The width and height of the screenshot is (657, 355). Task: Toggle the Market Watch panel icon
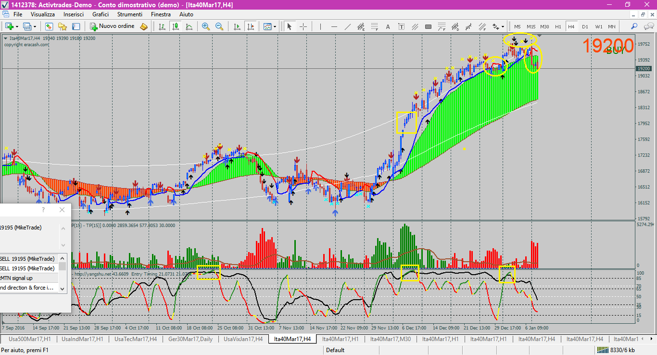click(x=49, y=26)
